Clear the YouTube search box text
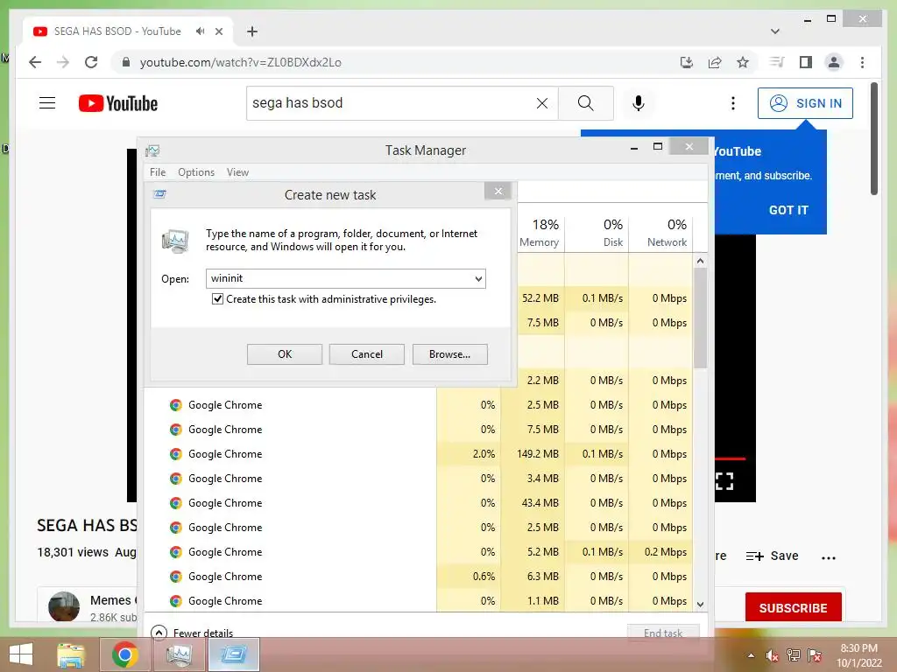The height and width of the screenshot is (672, 897). pyautogui.click(x=541, y=103)
